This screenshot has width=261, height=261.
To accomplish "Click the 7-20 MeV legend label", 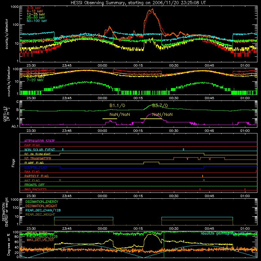I will coord(35,80).
